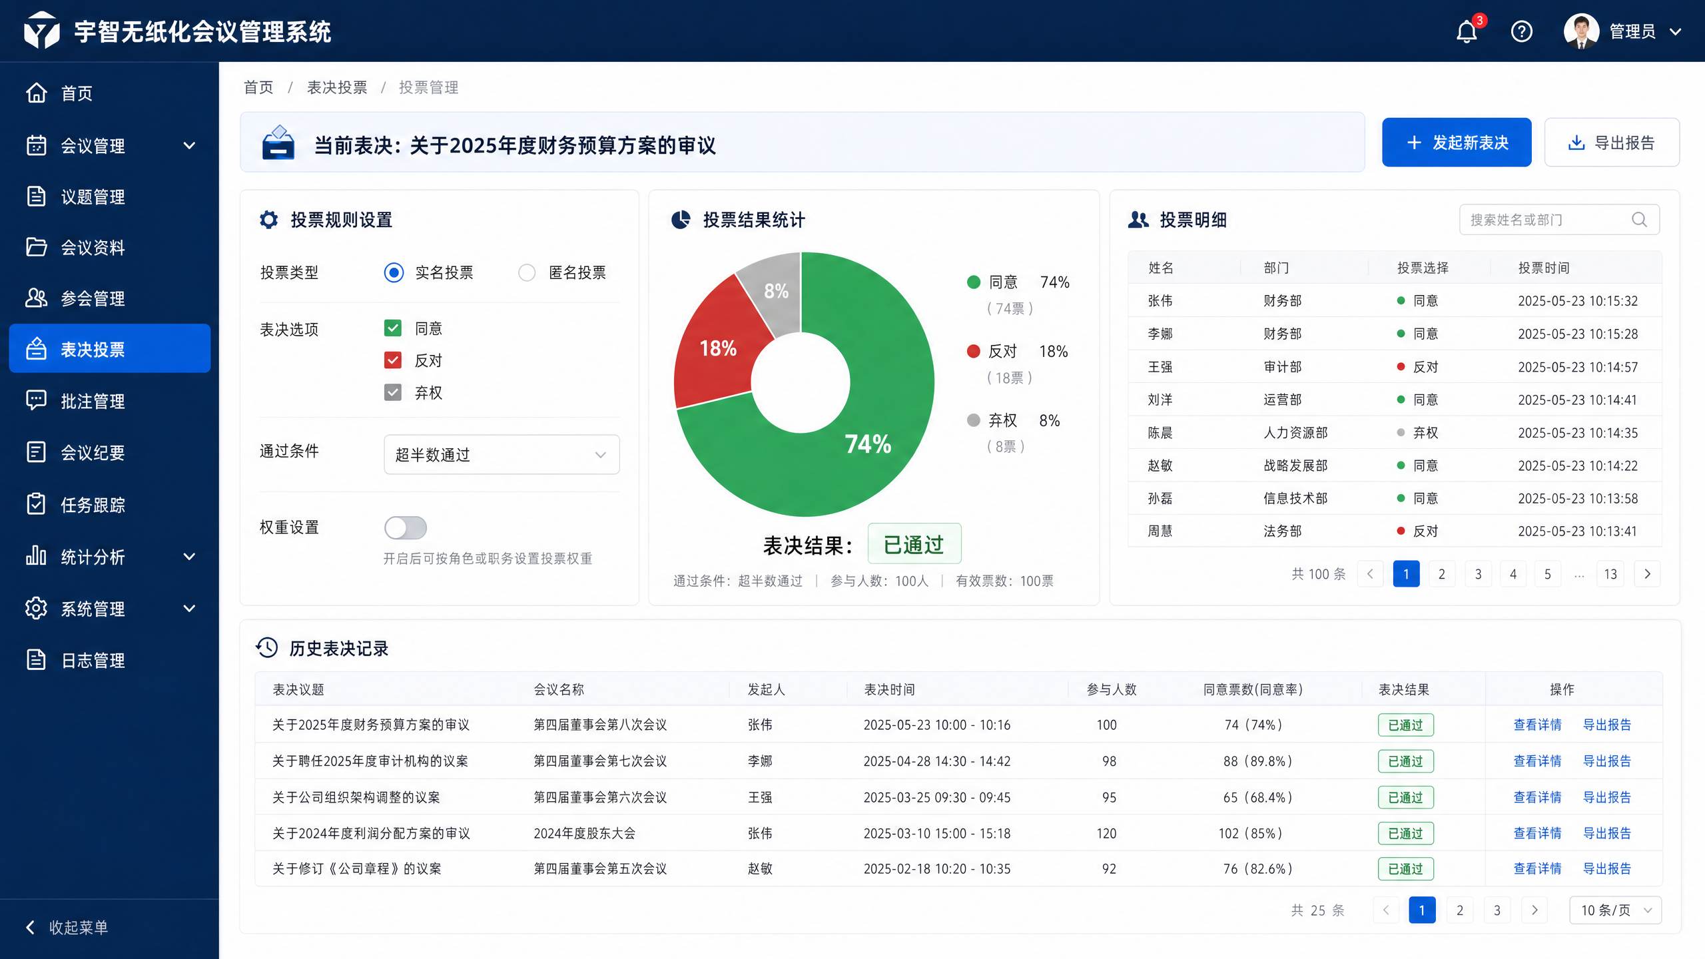Click the ballot box icon beside 当前表决
This screenshot has height=959, width=1705.
(x=278, y=143)
